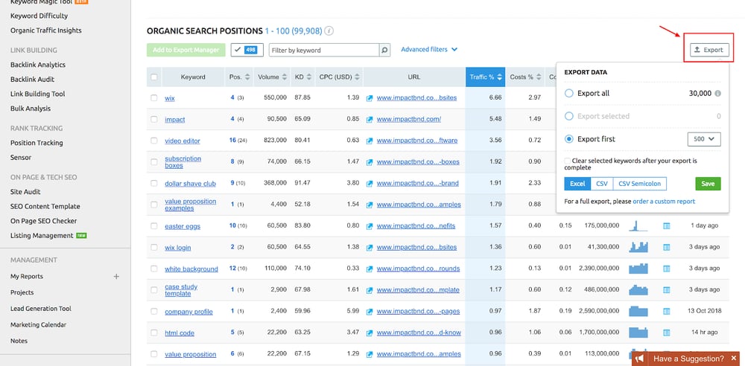Open the Export first 500 dropdown
Image resolution: width=745 pixels, height=366 pixels.
[704, 139]
